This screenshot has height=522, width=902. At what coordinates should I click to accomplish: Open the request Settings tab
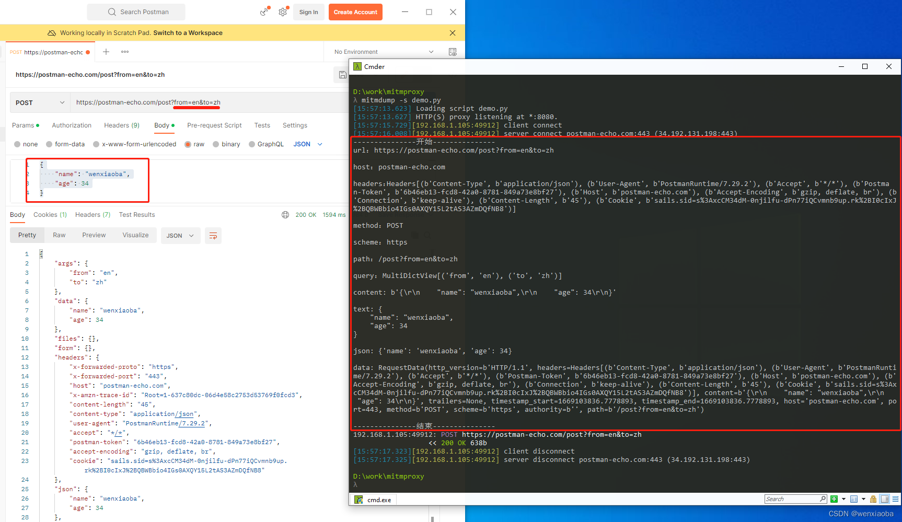click(295, 125)
